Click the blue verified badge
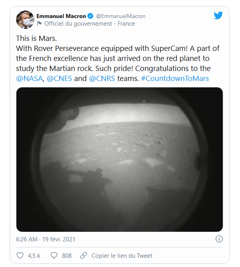The width and height of the screenshot is (240, 267). coord(91,16)
